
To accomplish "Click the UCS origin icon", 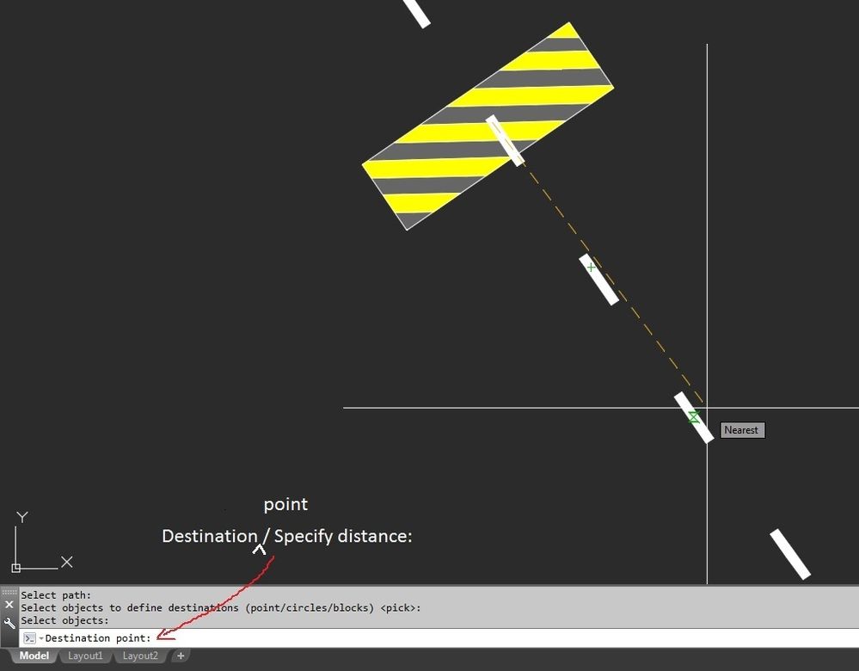I will (x=15, y=568).
